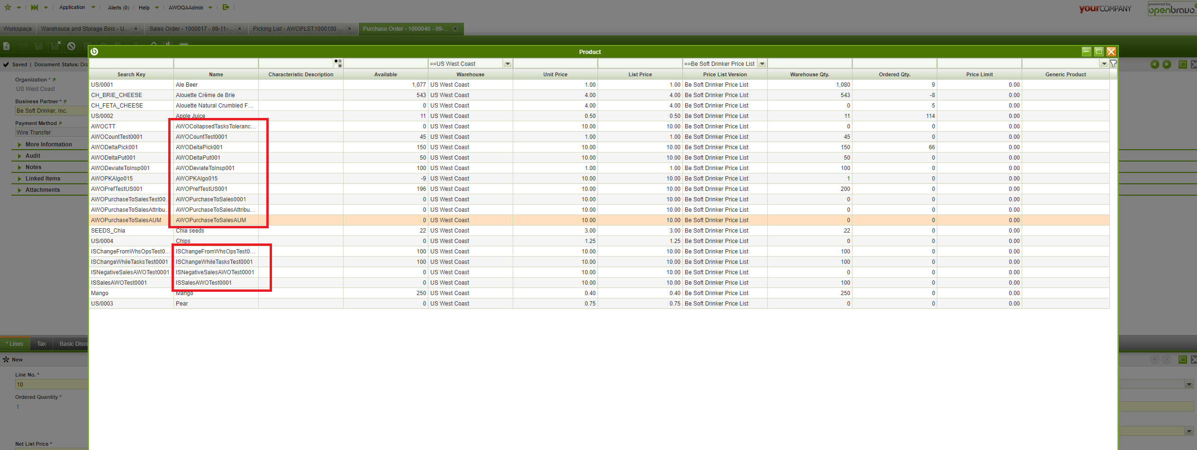Switch to the Sales Order tab
1197x450 pixels.
(191, 29)
